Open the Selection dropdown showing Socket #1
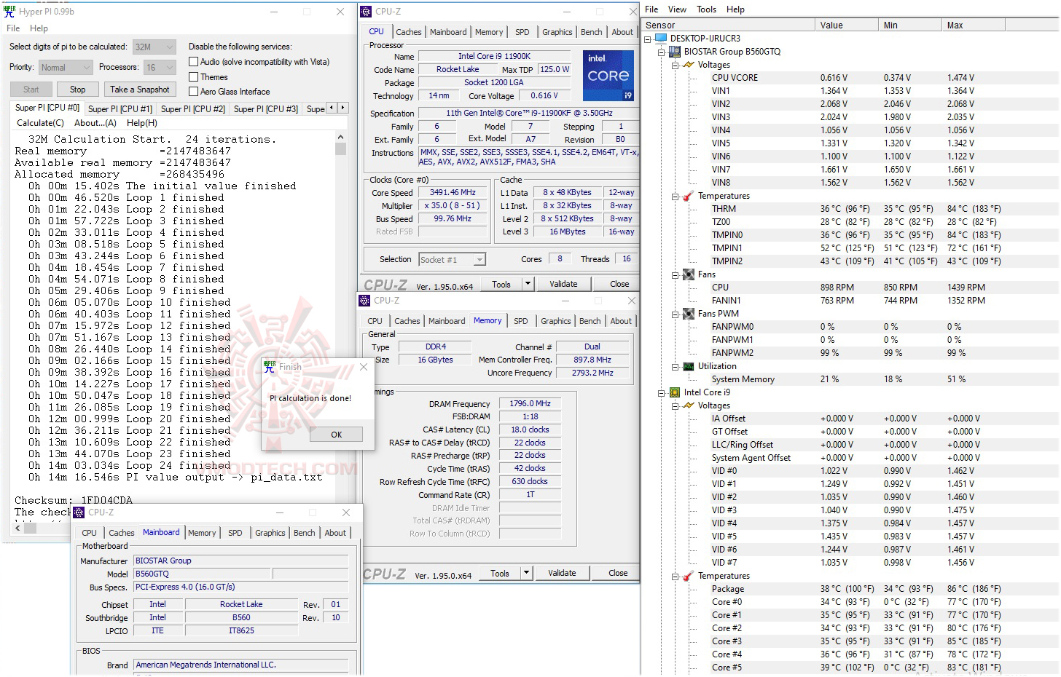This screenshot has height=677, width=1061. pyautogui.click(x=452, y=260)
